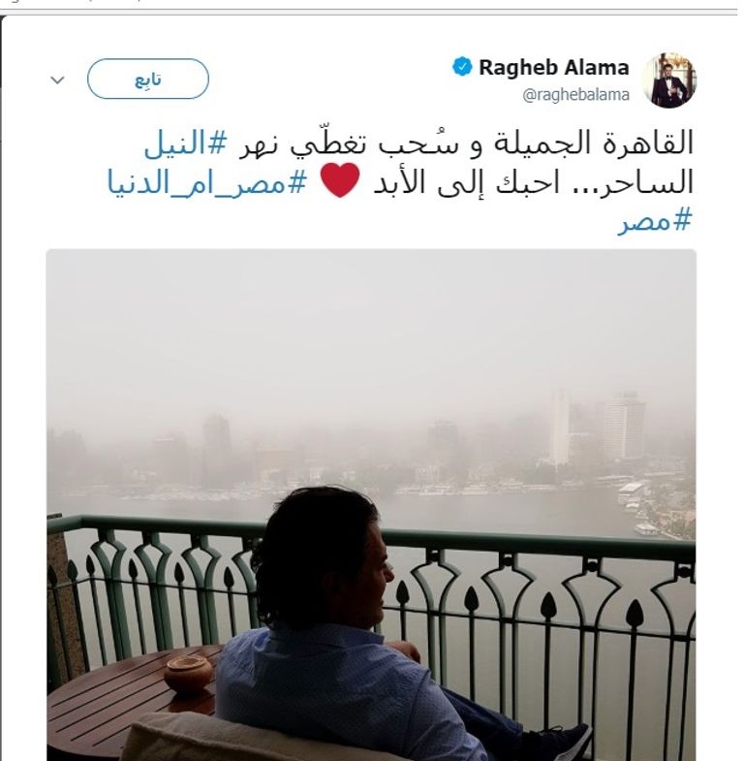Click the احبك إلى الأبد phrase

click(466, 183)
